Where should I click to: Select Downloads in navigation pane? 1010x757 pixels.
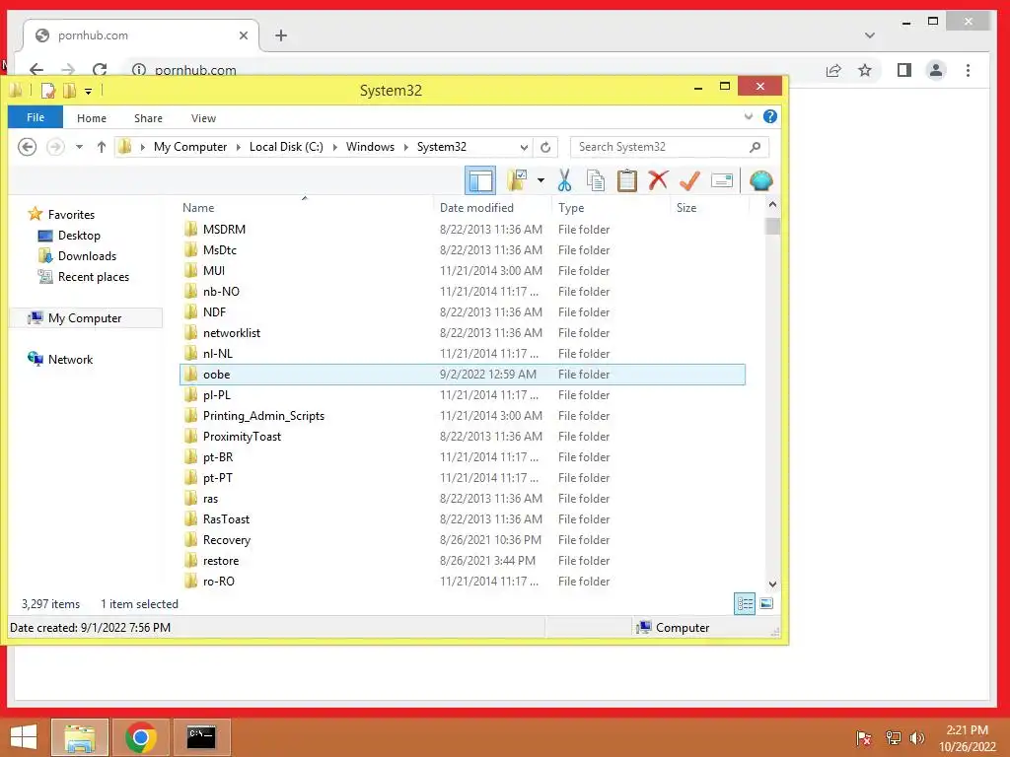coord(87,256)
